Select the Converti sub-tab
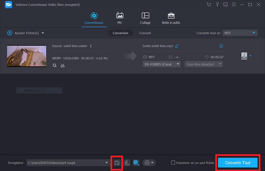This screenshot has width=265, height=171. point(145,33)
